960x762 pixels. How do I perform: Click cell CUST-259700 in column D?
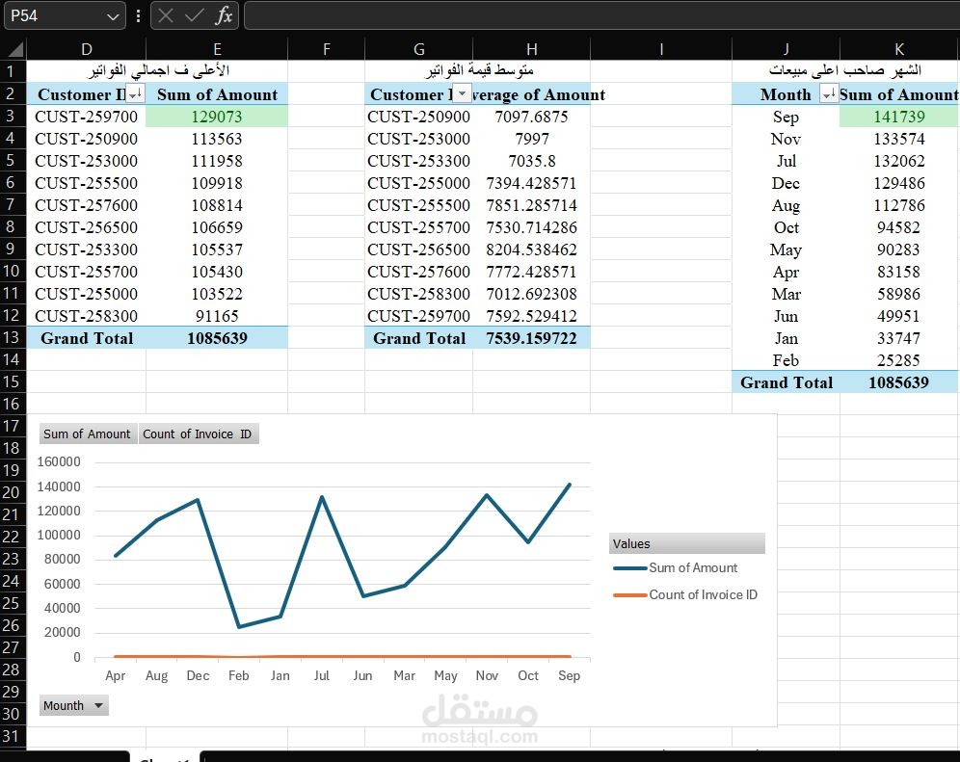(x=87, y=117)
